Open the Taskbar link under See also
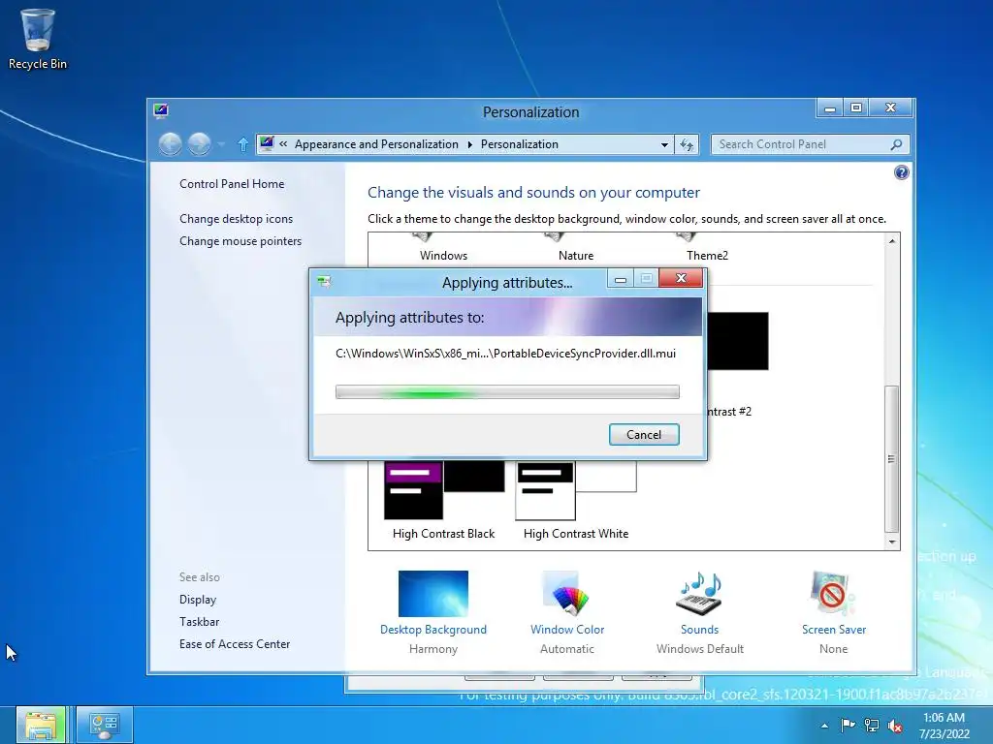The width and height of the screenshot is (993, 744). 199,622
